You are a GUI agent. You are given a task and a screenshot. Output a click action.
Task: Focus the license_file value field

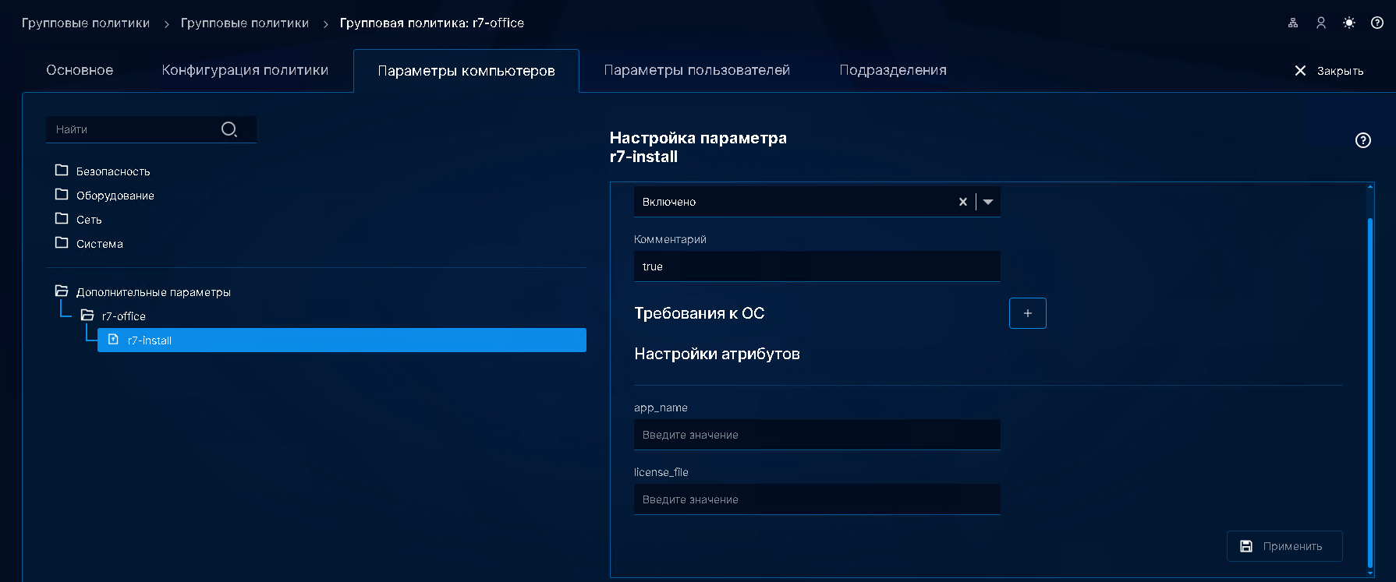click(x=817, y=499)
